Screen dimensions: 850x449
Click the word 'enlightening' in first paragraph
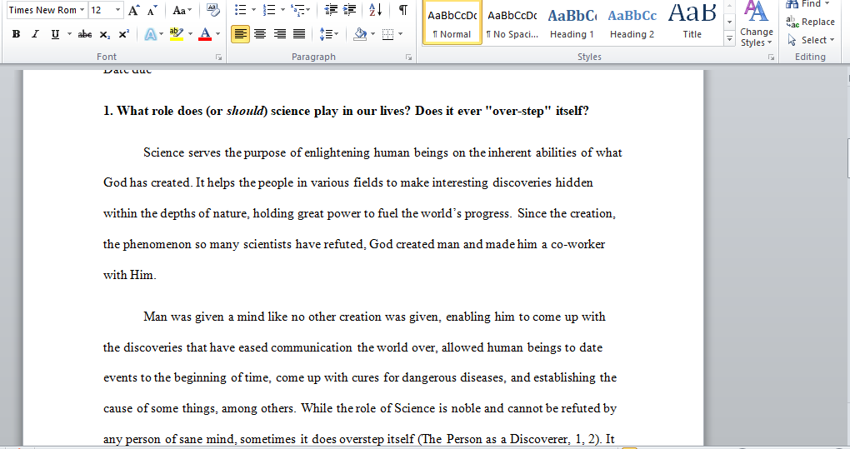[337, 152]
